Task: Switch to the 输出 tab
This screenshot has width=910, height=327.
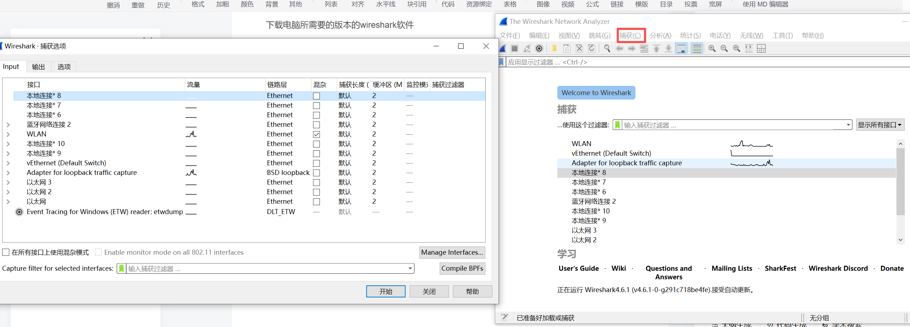Action: tap(39, 67)
